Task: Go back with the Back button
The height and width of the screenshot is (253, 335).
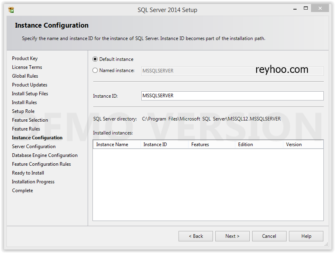Action: (196, 236)
